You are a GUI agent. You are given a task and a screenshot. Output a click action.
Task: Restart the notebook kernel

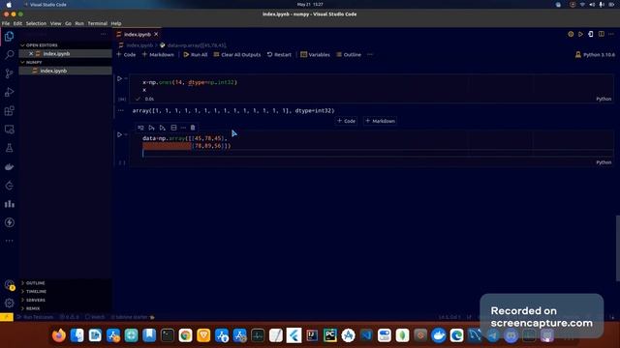[279, 54]
